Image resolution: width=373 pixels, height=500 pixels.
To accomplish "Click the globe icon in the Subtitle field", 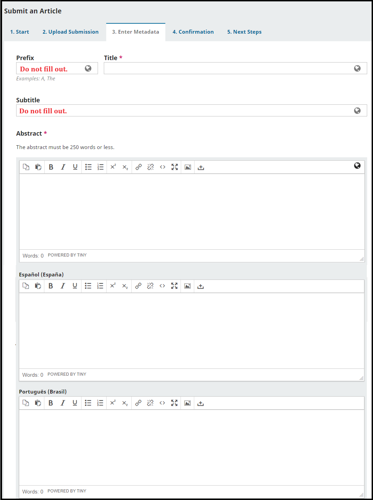I will point(358,111).
